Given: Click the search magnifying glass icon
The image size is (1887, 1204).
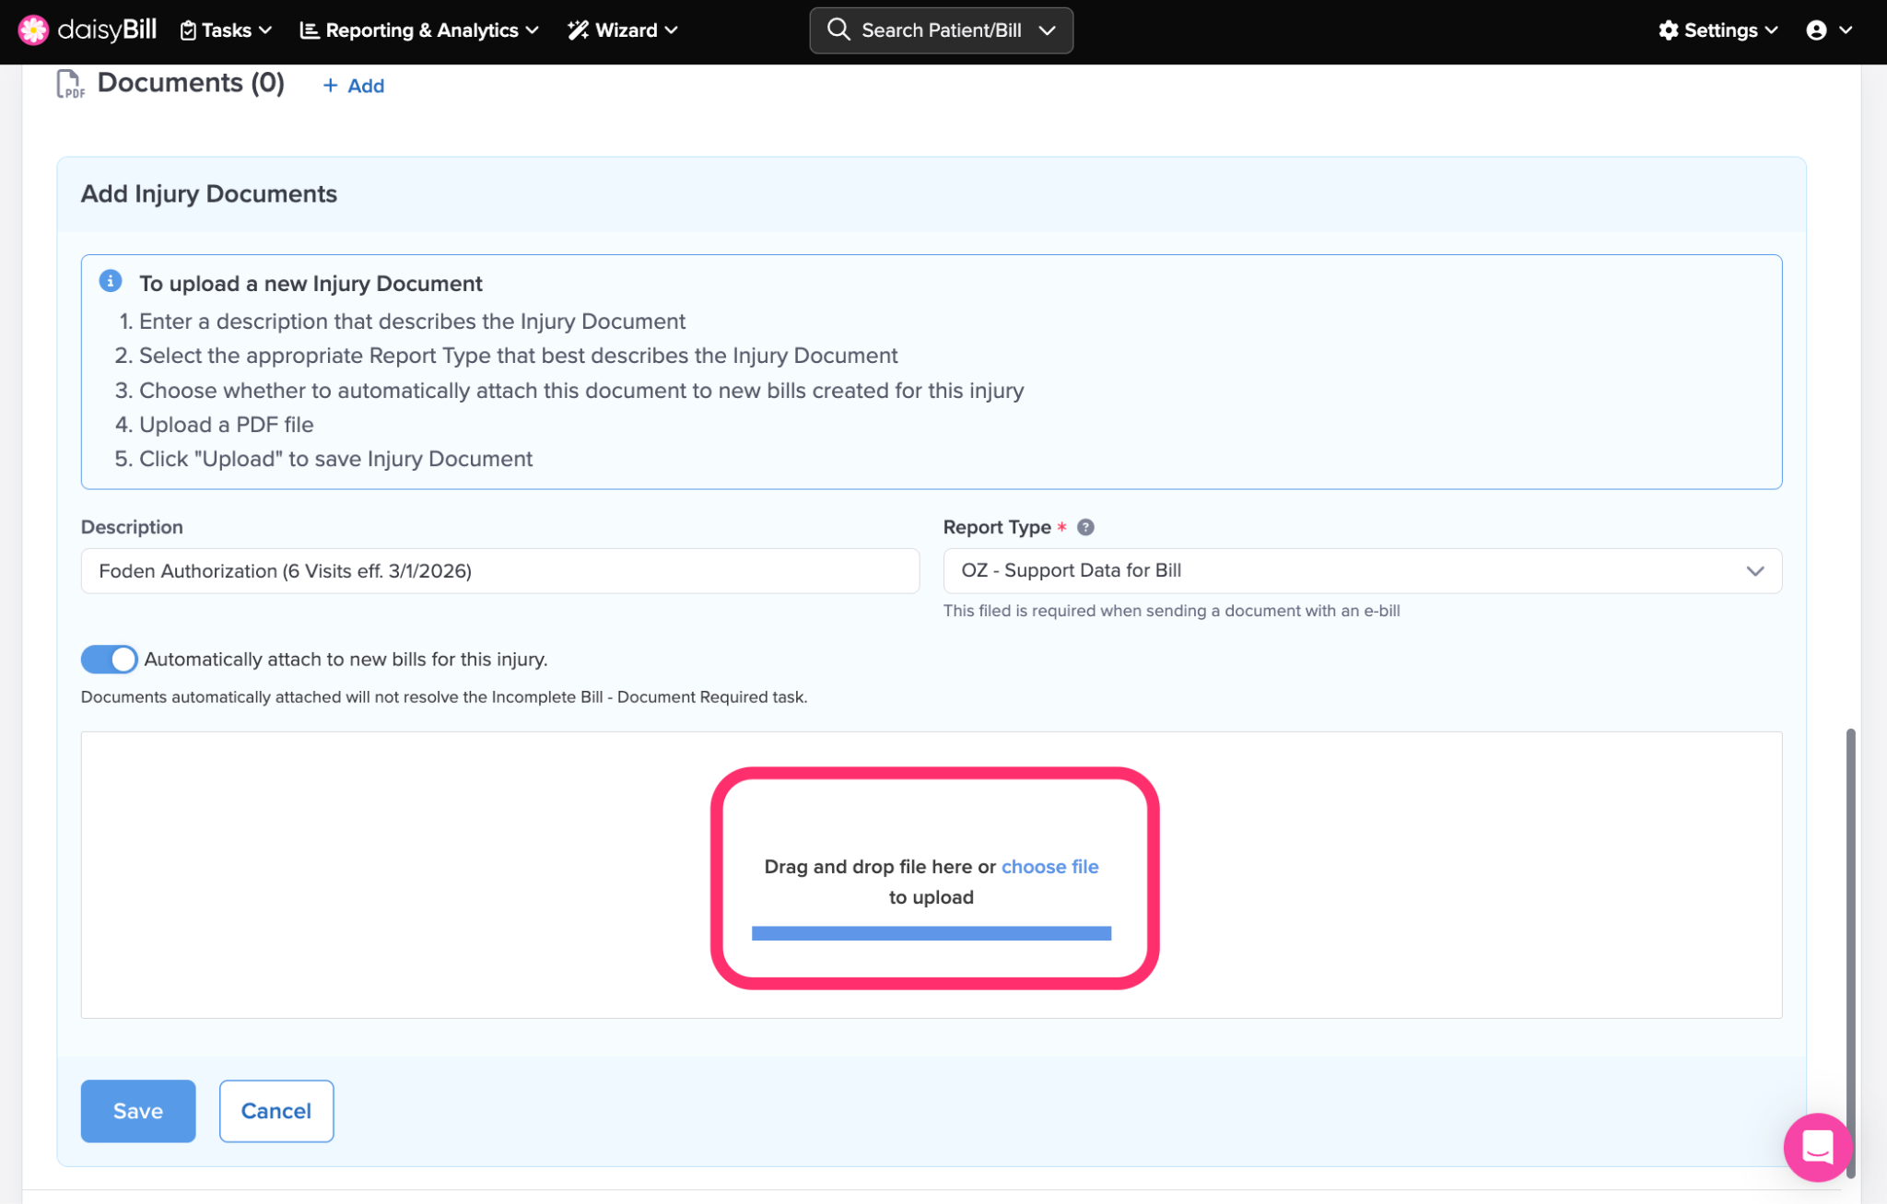Looking at the screenshot, I should tap(838, 29).
